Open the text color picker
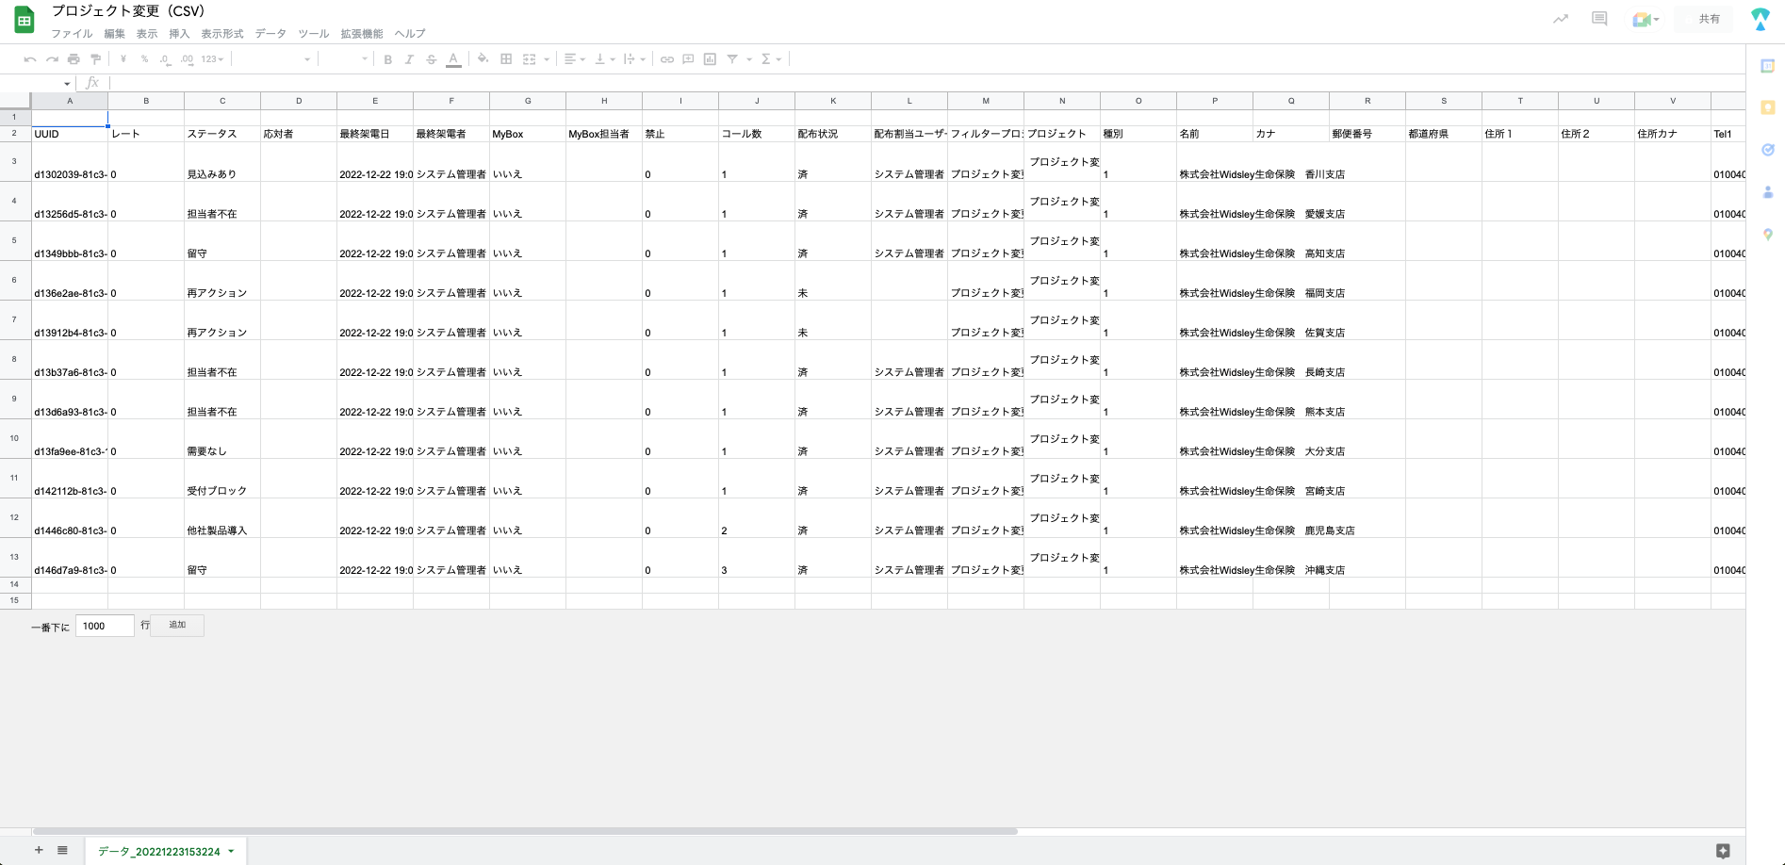 coord(453,59)
